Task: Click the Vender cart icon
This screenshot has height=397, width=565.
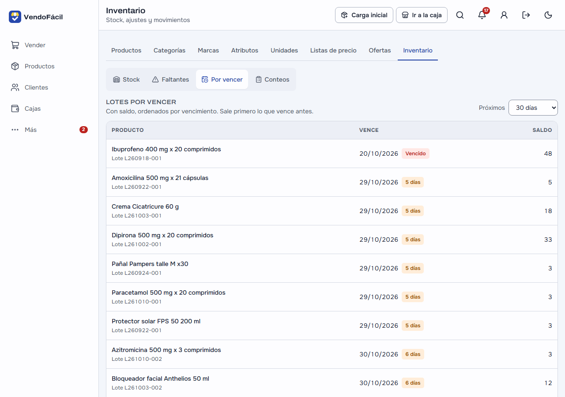Action: (x=15, y=45)
